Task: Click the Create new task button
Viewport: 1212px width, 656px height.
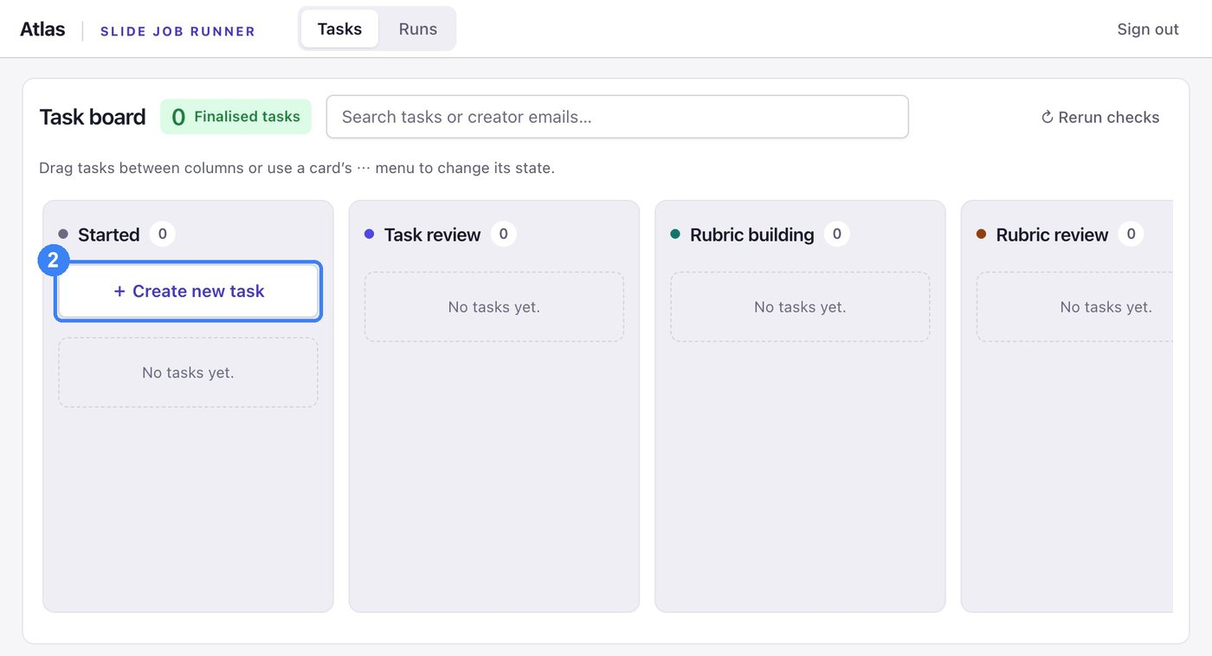Action: pos(189,292)
